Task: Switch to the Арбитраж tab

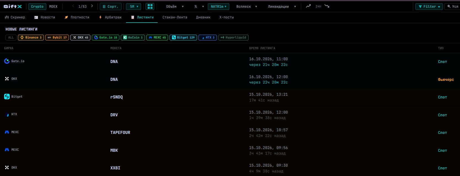Action: point(110,17)
